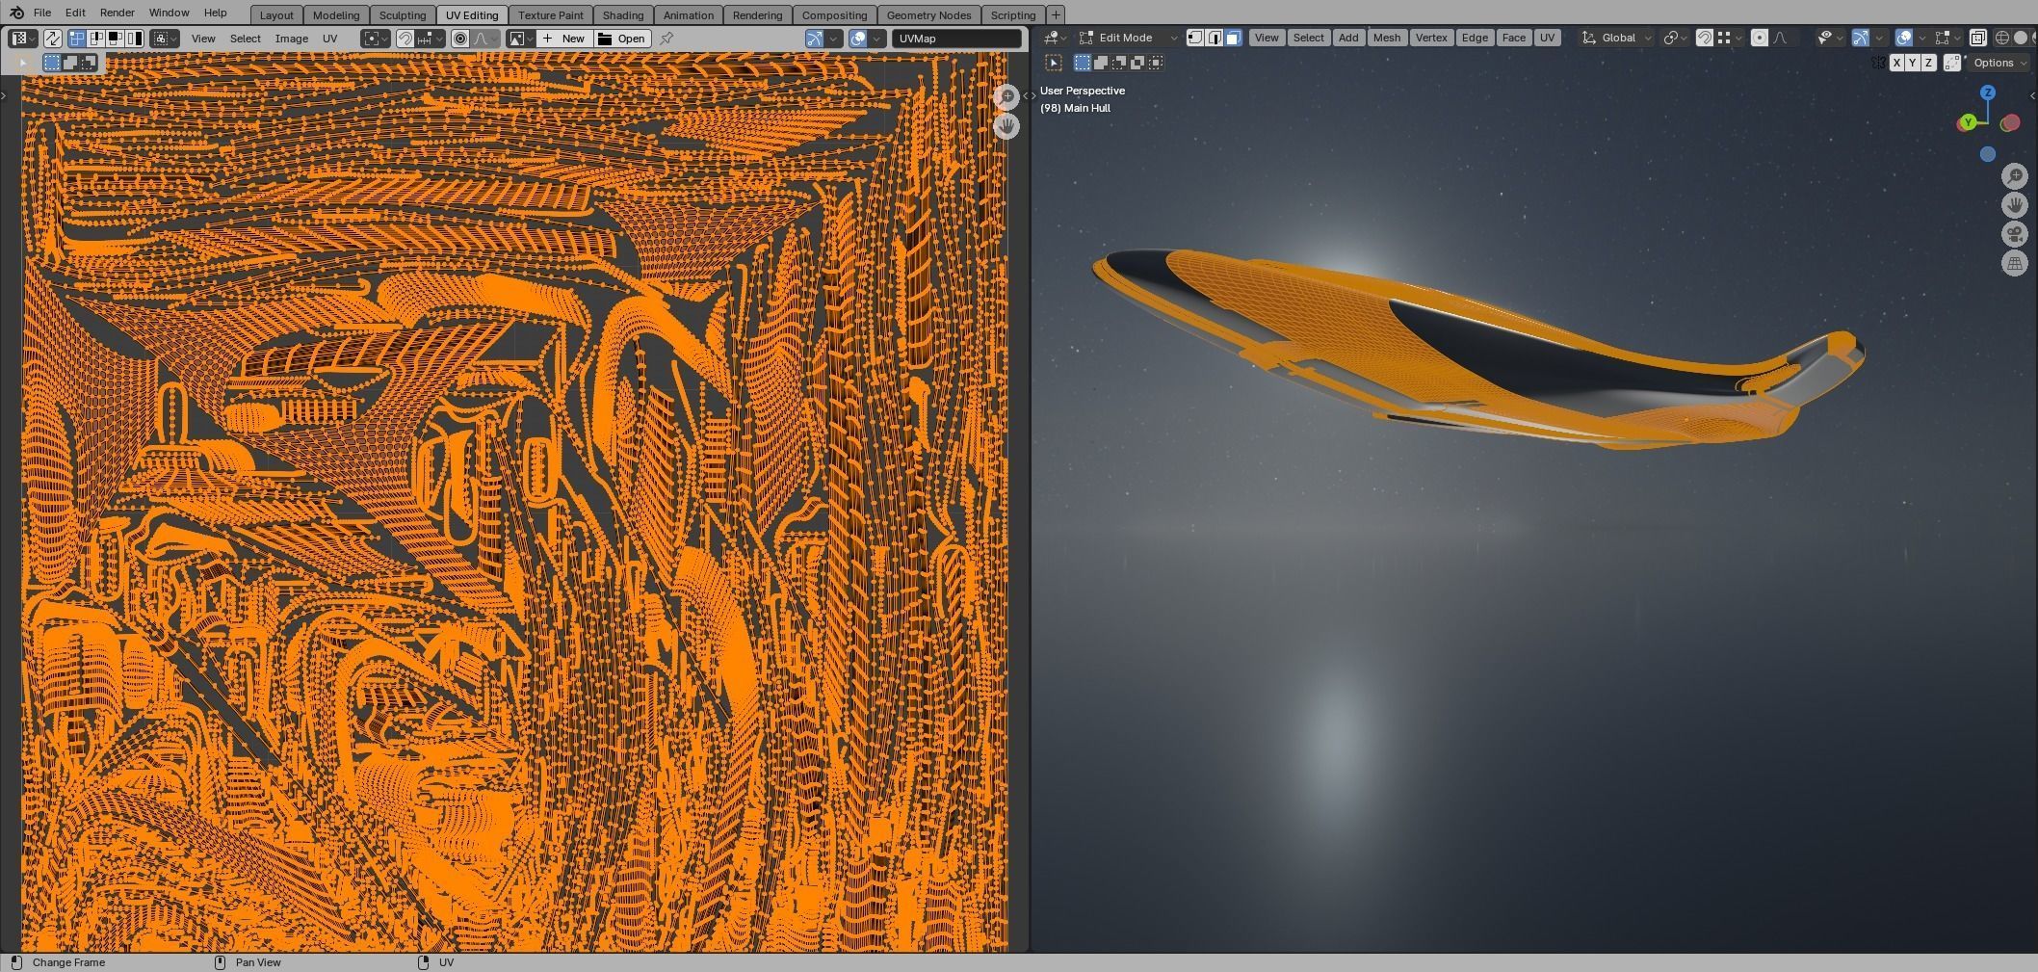Toggle snapping in the UV editor
The width and height of the screenshot is (2038, 972).
tap(406, 39)
